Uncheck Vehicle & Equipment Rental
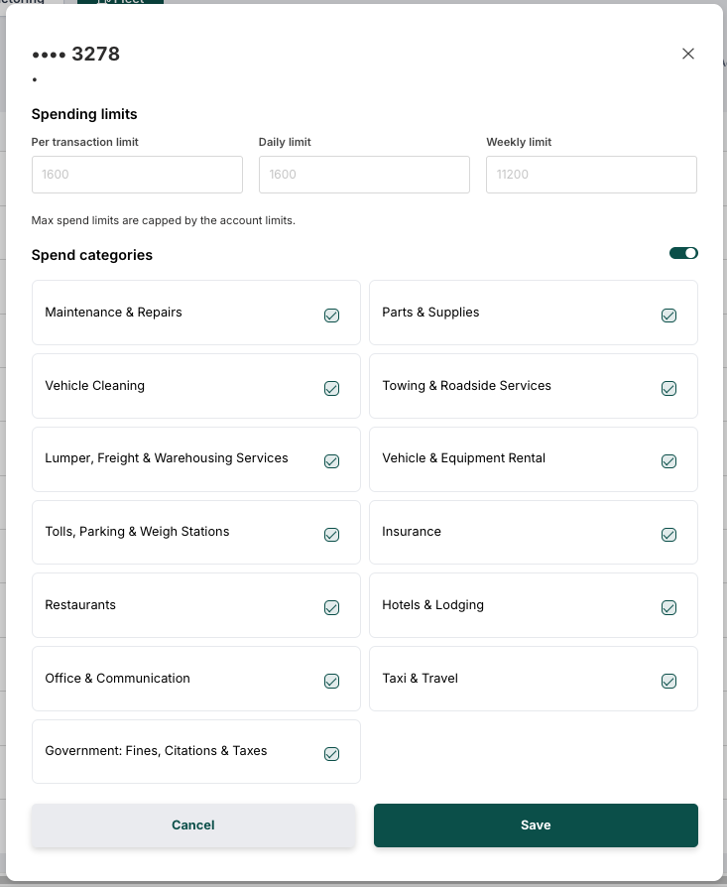This screenshot has height=887, width=727. (668, 461)
